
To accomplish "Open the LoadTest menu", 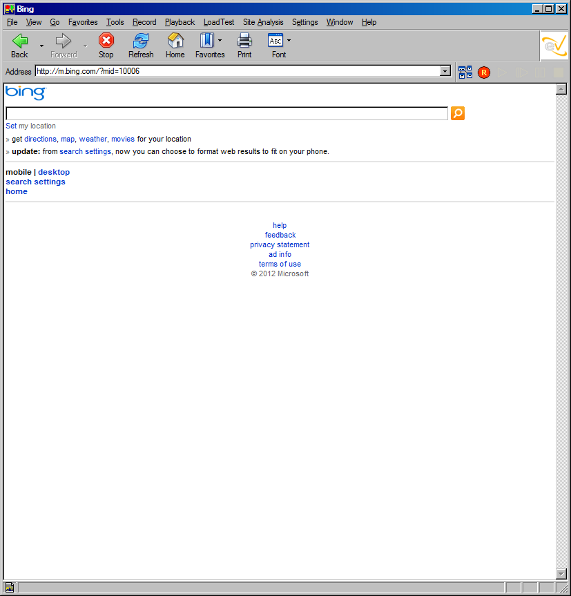I will point(219,22).
